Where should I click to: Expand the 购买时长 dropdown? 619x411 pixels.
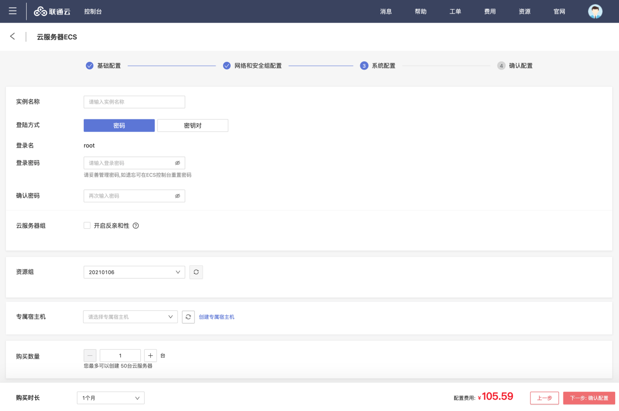110,398
